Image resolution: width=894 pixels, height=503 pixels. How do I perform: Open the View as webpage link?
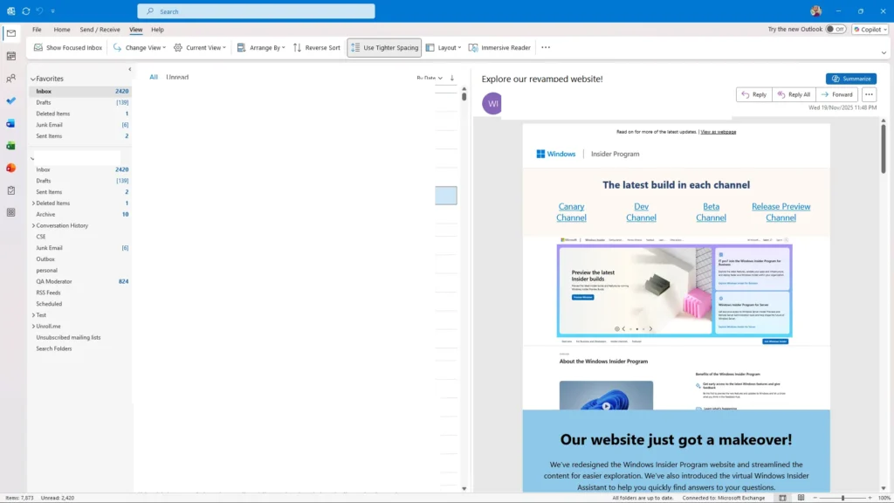(718, 132)
